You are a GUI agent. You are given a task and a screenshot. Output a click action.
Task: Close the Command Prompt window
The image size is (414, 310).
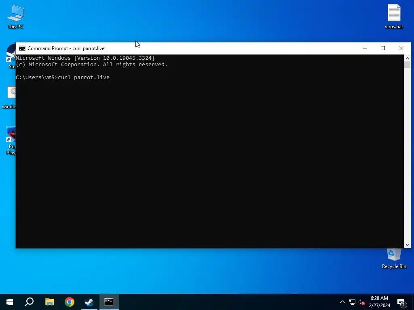pyautogui.click(x=401, y=48)
